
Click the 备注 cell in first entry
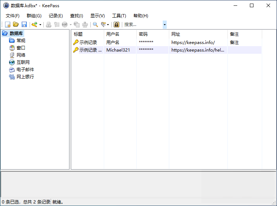pyautogui.click(x=234, y=43)
